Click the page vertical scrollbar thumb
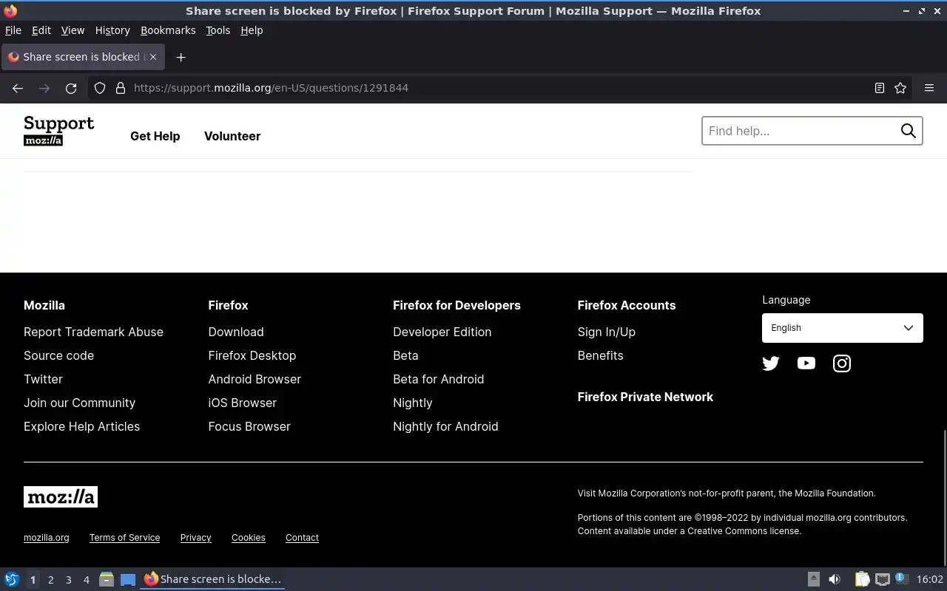The image size is (947, 591). coord(945,496)
